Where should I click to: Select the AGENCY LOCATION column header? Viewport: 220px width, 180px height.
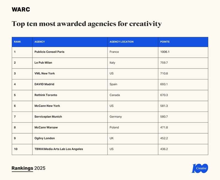pyautogui.click(x=121, y=42)
